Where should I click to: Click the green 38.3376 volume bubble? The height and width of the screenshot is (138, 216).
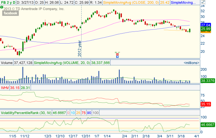coord(208,81)
